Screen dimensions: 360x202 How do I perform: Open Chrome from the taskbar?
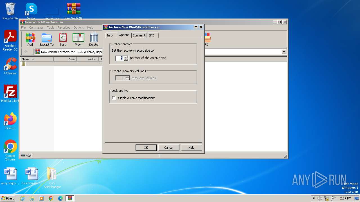[51, 198]
